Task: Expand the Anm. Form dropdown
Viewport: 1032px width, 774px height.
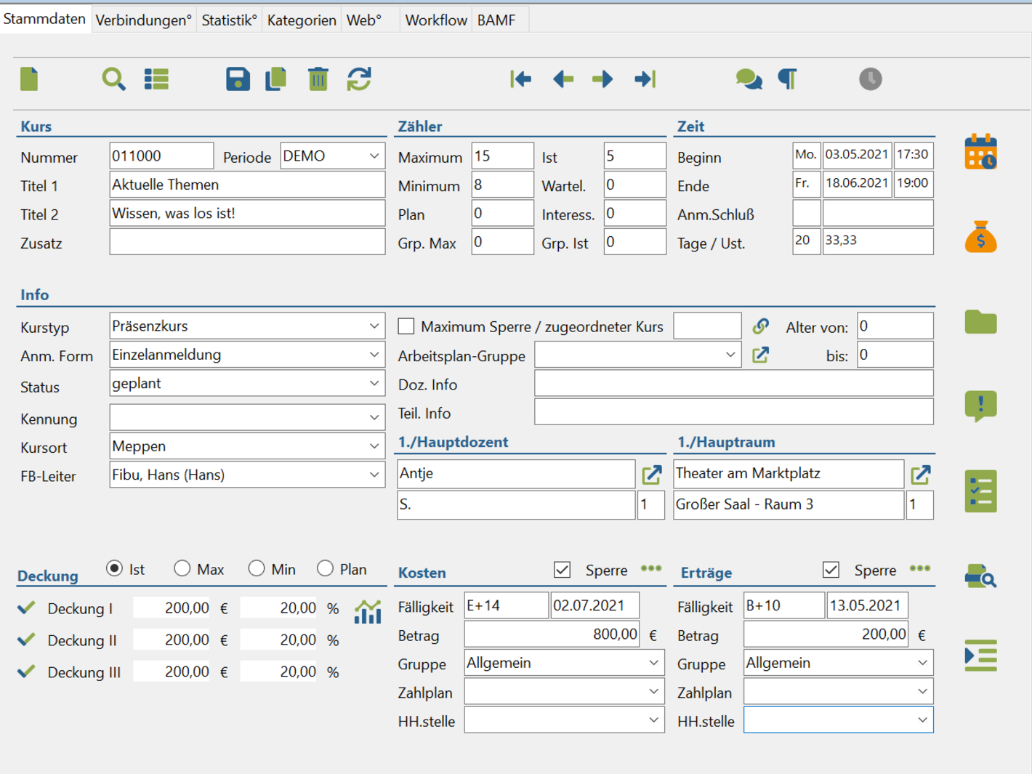Action: (374, 355)
